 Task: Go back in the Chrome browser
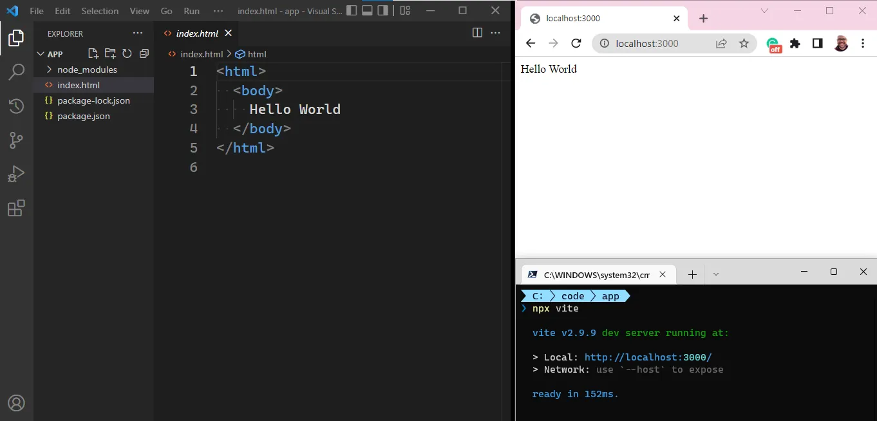[x=530, y=43]
